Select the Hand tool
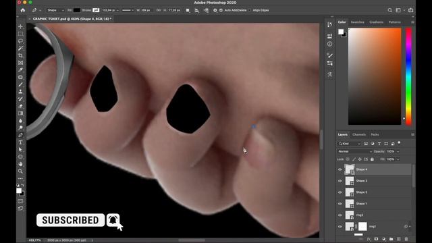 (x=20, y=164)
